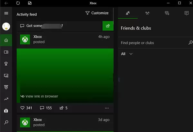Open the Achievements trophy icon
Viewport: 193px width, 132px height.
(x=6, y=64)
